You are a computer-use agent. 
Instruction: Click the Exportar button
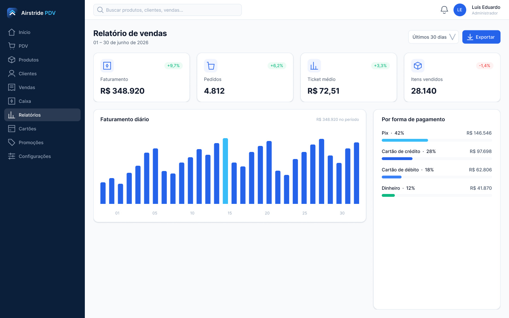(x=481, y=37)
